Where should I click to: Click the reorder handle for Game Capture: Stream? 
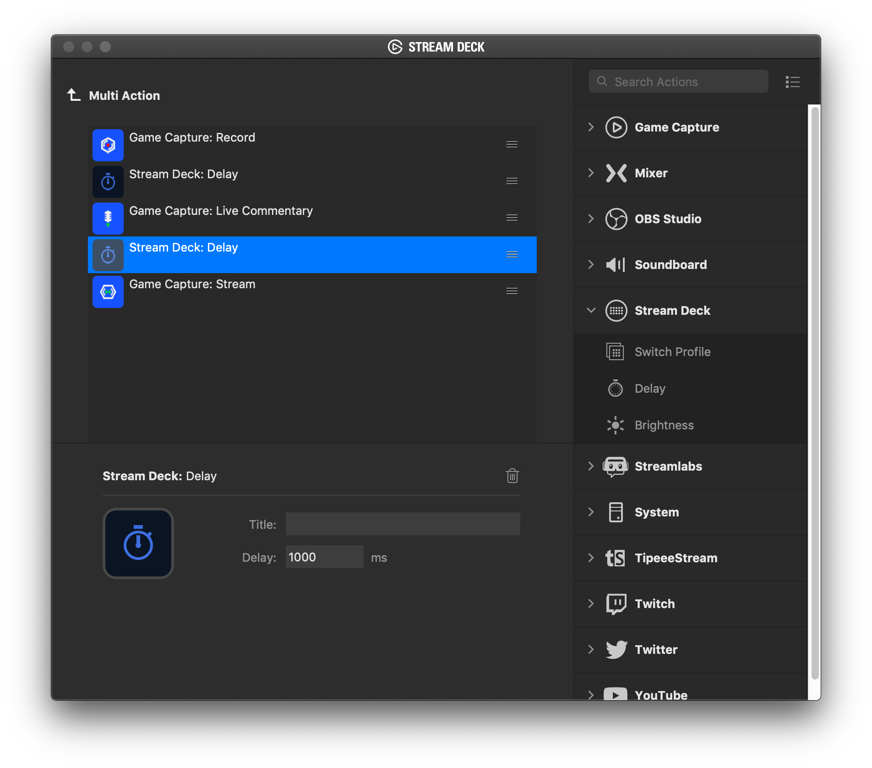(512, 291)
